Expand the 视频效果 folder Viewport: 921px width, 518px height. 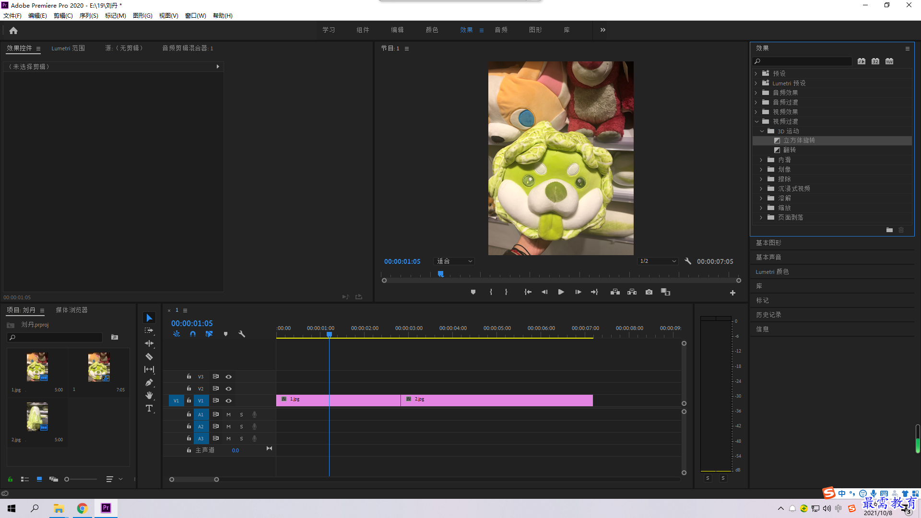(x=756, y=112)
